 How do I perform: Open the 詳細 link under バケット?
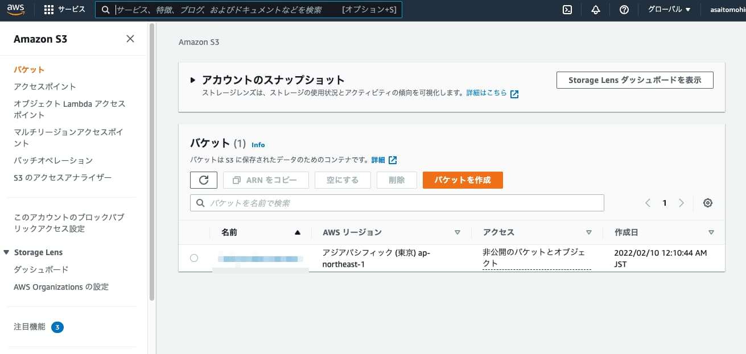[378, 160]
